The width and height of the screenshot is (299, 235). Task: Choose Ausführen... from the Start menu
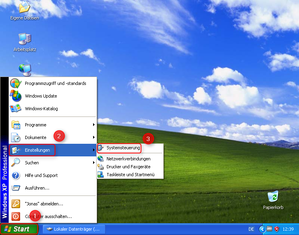(53, 188)
